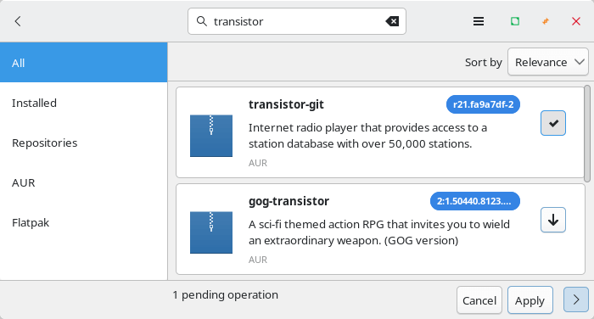Open the hamburger menu
The image size is (594, 319).
point(479,21)
